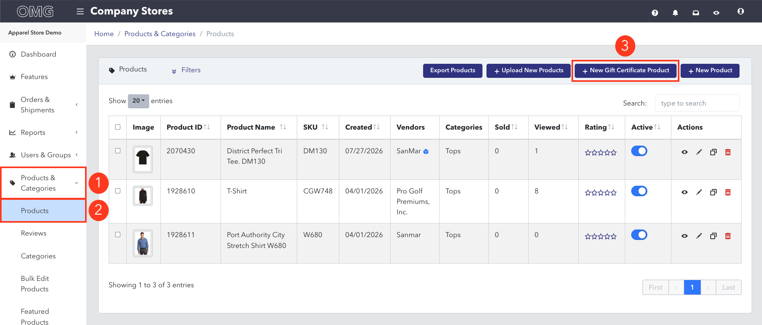This screenshot has width=762, height=325.
Task: Click the New Product button
Action: 710,71
